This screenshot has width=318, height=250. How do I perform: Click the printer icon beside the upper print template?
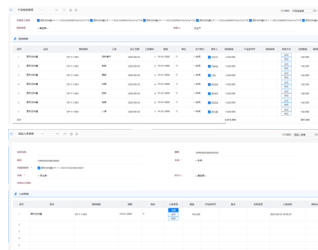click(314, 11)
